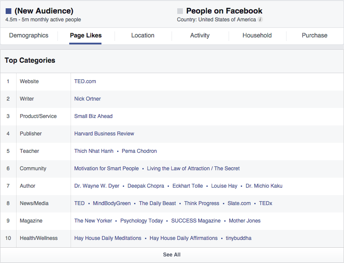Open the Think Progress link
The image size is (344, 263).
coord(202,203)
